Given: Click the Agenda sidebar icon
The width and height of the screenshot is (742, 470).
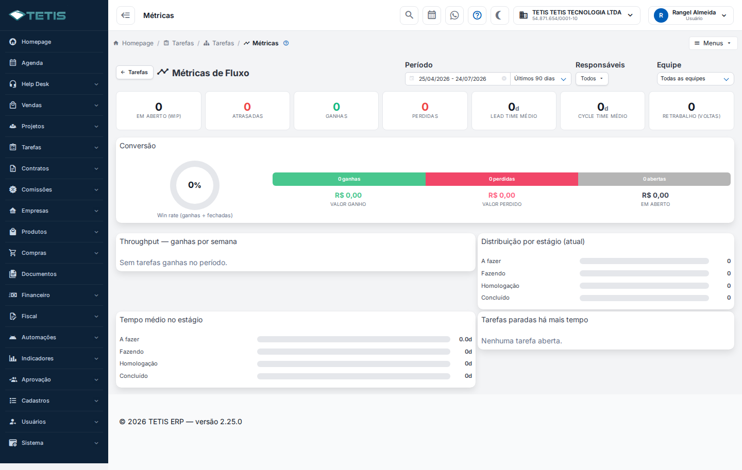Looking at the screenshot, I should tap(13, 63).
